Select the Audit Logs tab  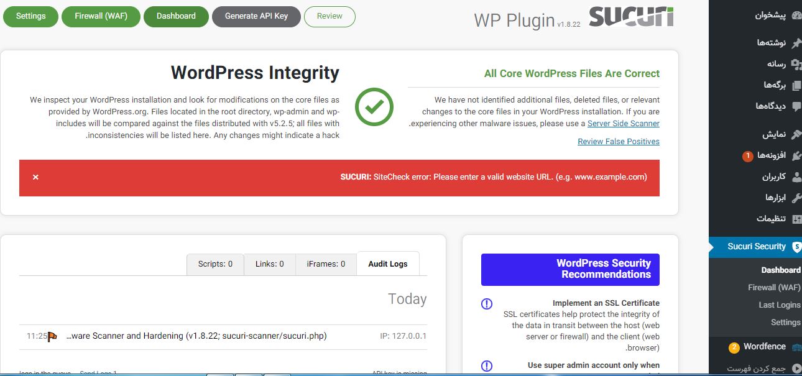(388, 264)
